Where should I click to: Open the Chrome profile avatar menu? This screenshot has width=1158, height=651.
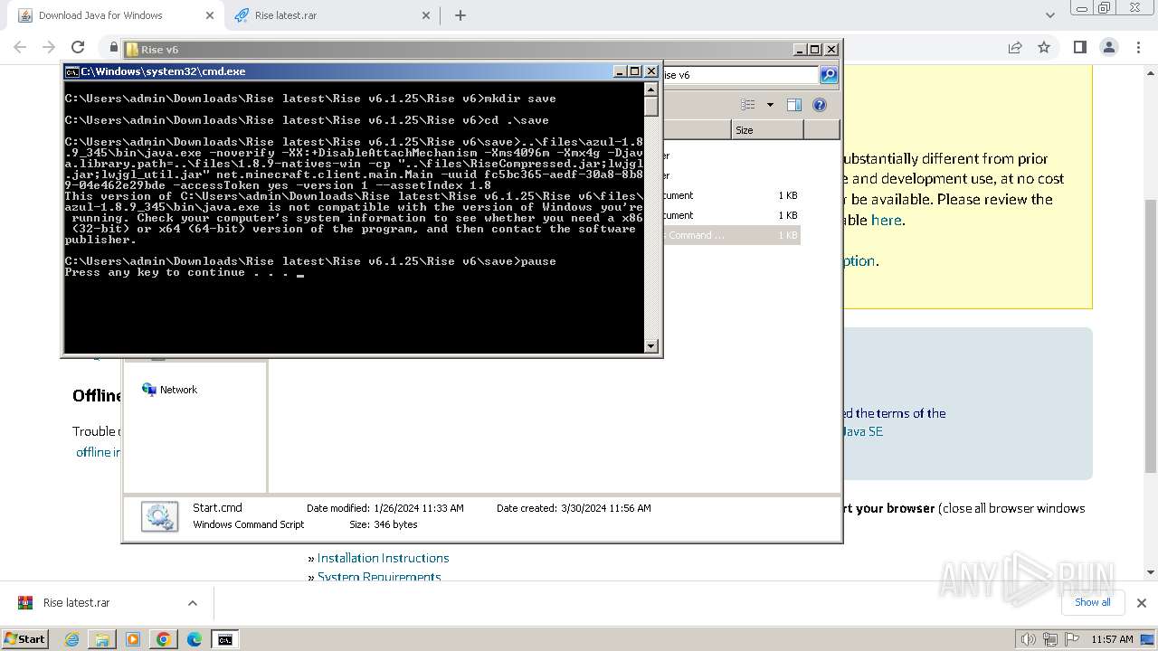1108,47
